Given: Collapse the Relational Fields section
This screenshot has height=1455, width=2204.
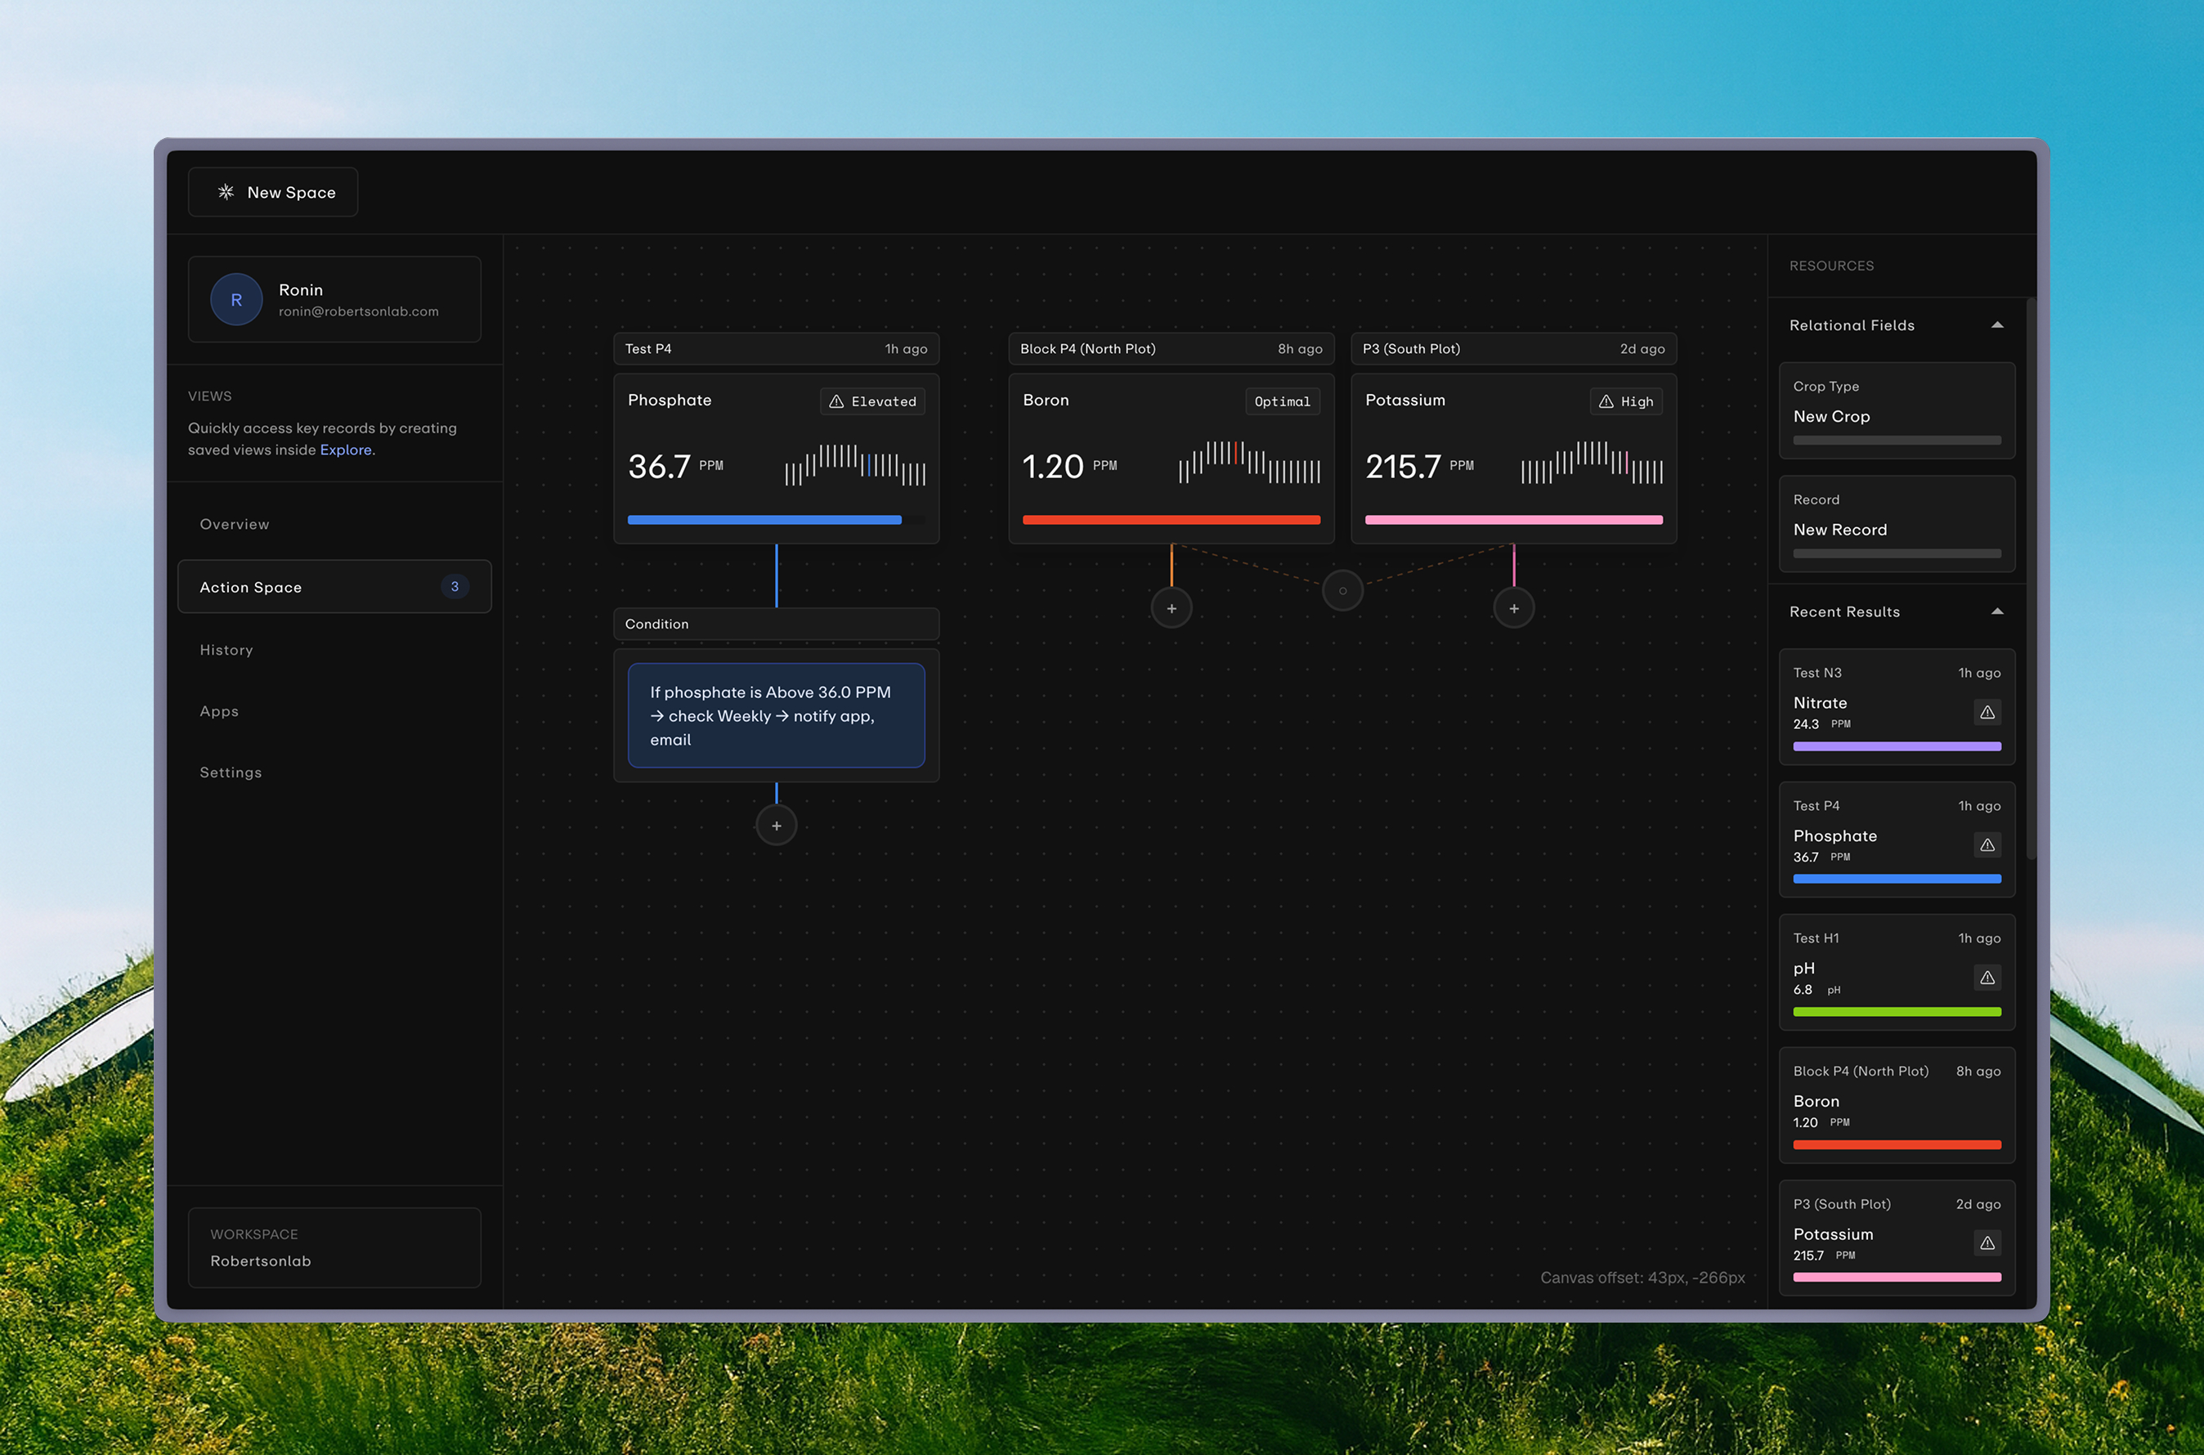Looking at the screenshot, I should coord(1998,325).
